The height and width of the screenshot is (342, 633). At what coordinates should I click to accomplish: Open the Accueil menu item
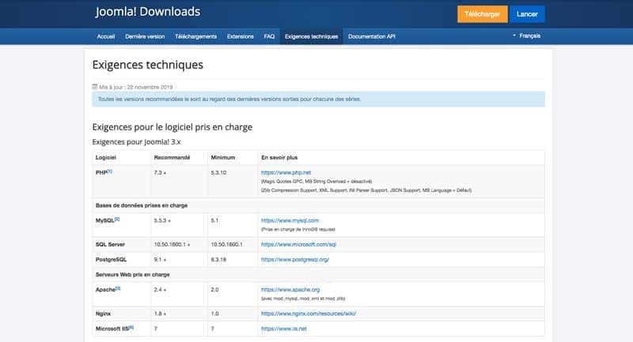(x=106, y=36)
